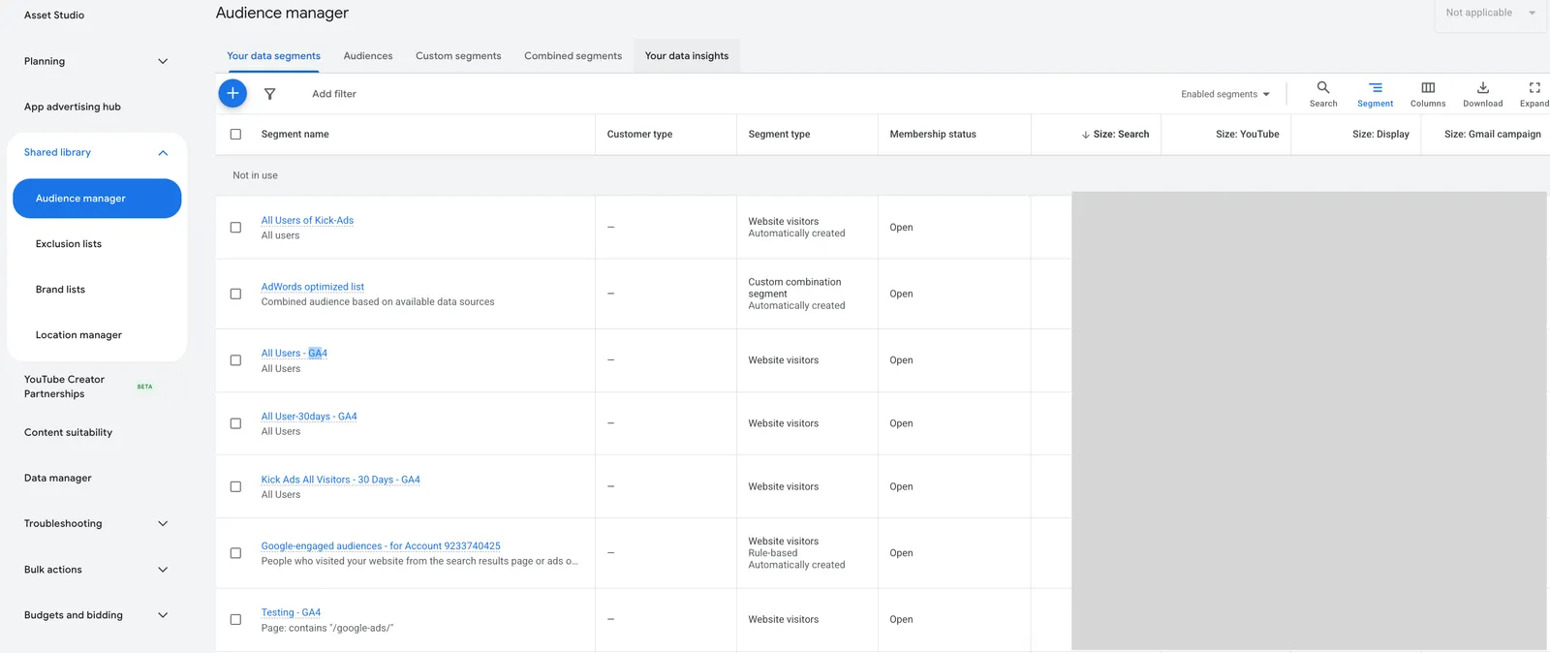Open Data manager page
1550x653 pixels.
pyautogui.click(x=58, y=479)
